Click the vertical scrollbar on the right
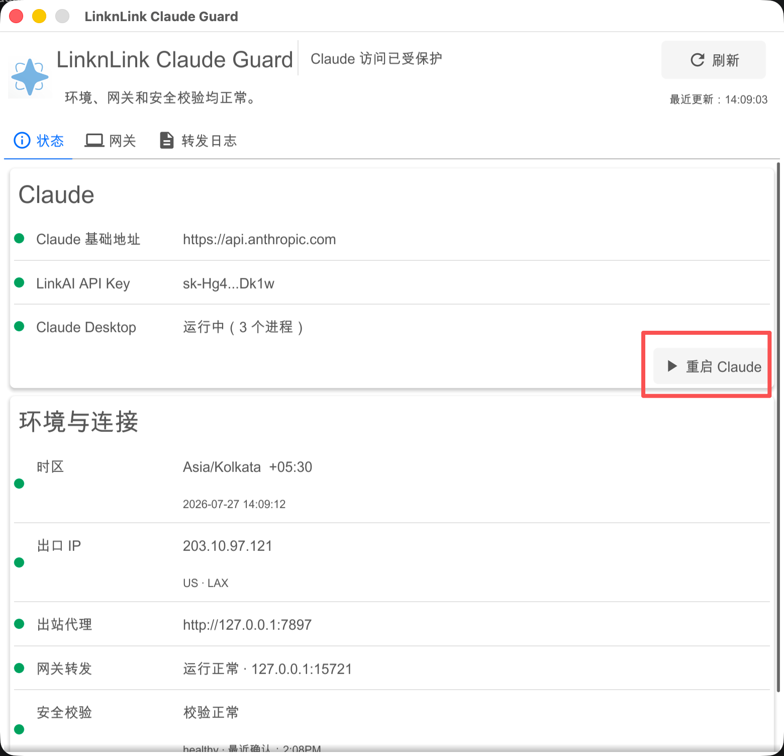 pos(778,427)
